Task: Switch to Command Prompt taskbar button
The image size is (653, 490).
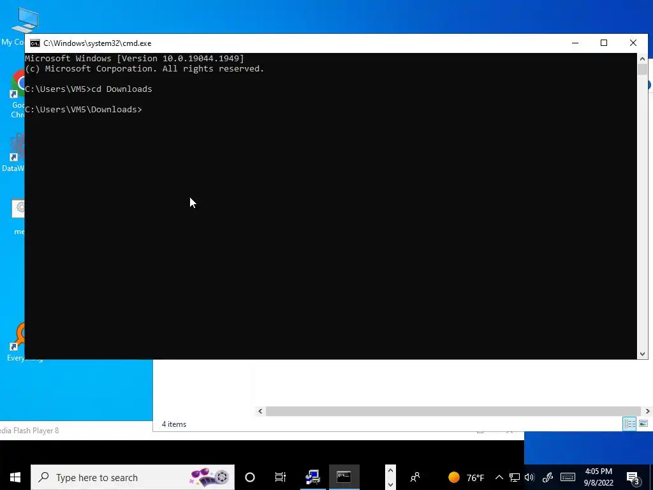Action: pyautogui.click(x=344, y=477)
